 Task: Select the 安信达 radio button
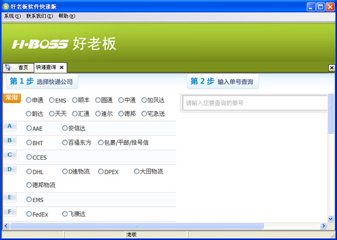pyautogui.click(x=65, y=128)
